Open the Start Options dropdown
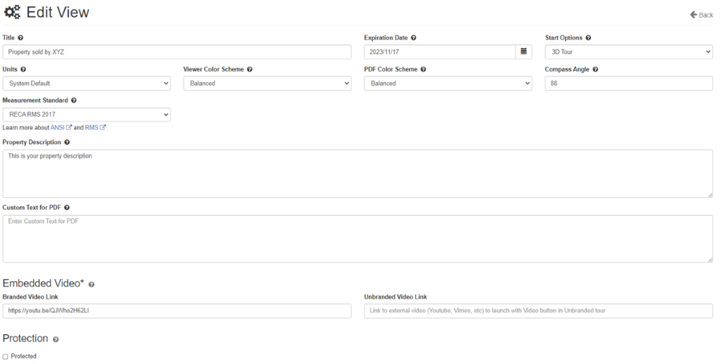The image size is (723, 364). pos(628,52)
